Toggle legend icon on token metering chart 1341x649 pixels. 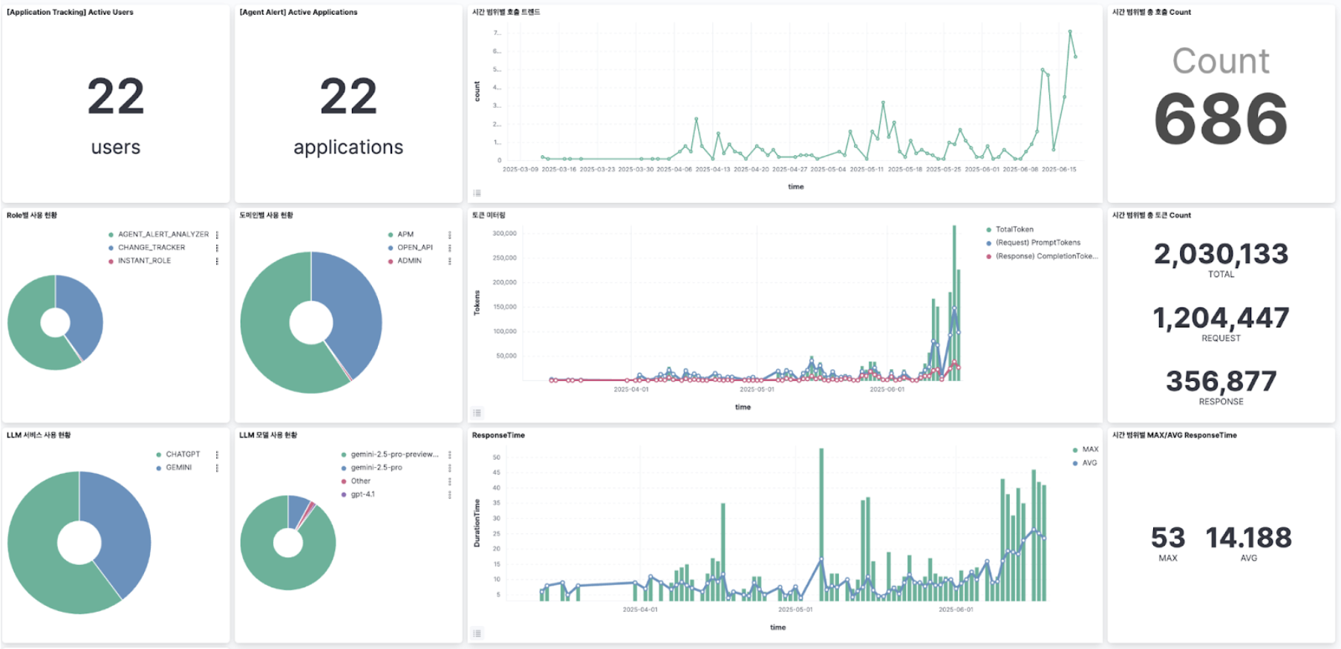[x=477, y=413]
